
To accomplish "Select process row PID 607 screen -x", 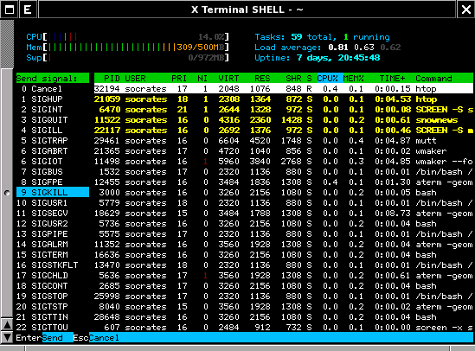I will pos(284,328).
